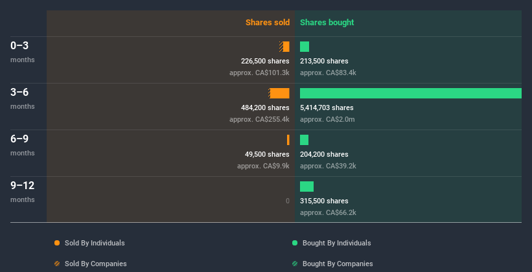Click the green Bought By Individuals legend dot
532x272 pixels.
tap(295, 243)
